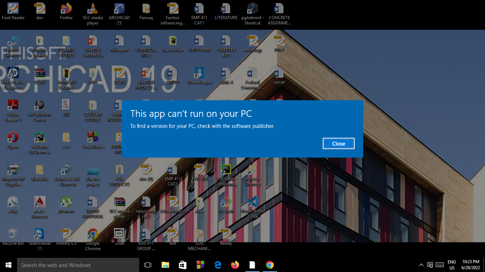Open the PyCharm Communi... desktop icon

click(x=226, y=175)
